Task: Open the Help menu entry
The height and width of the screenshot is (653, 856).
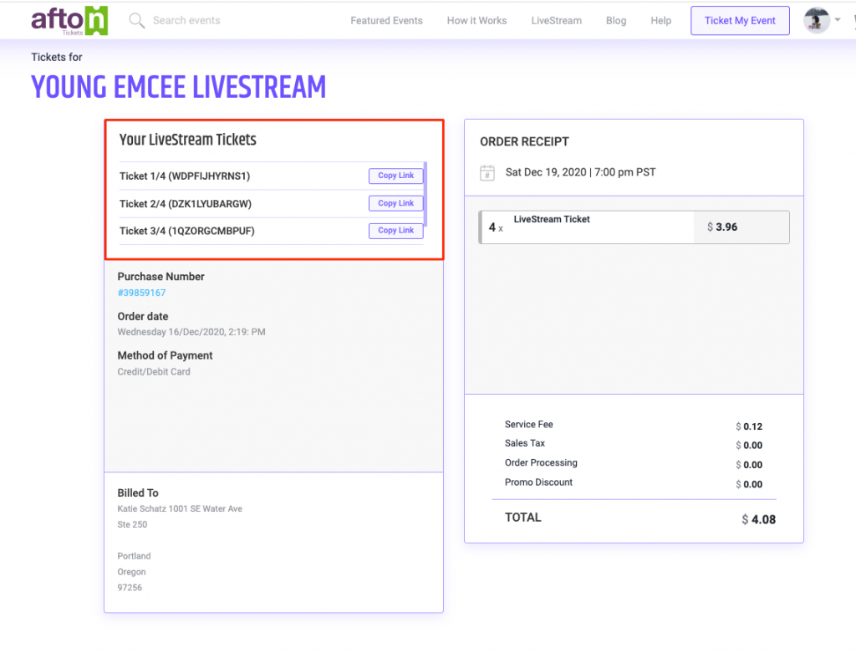Action: click(660, 20)
